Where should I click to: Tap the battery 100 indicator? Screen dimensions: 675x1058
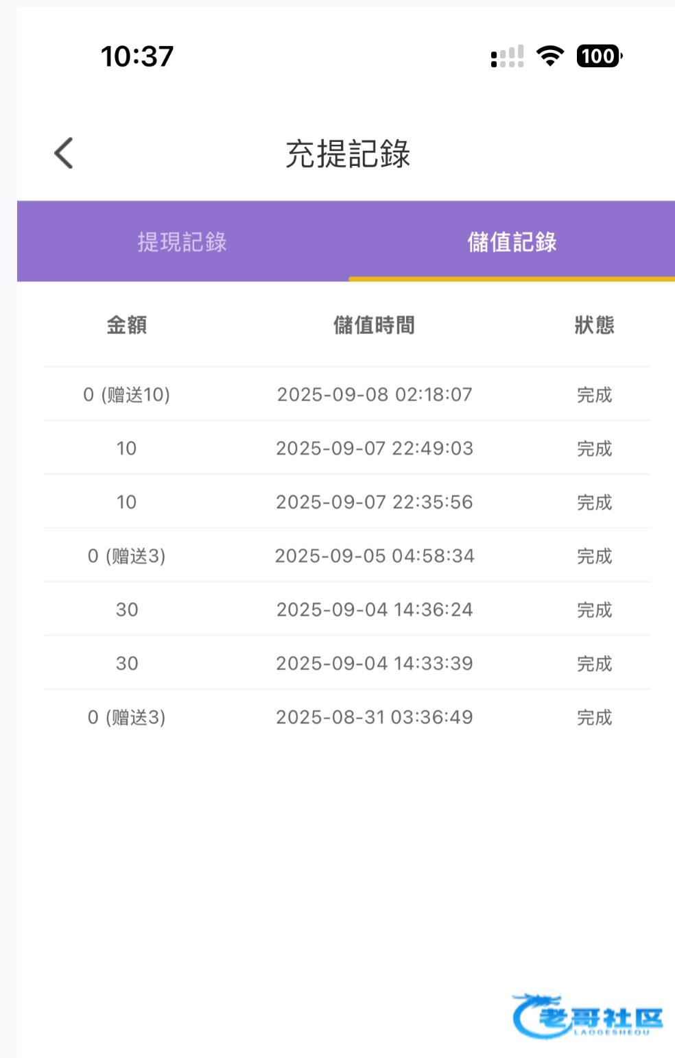599,56
